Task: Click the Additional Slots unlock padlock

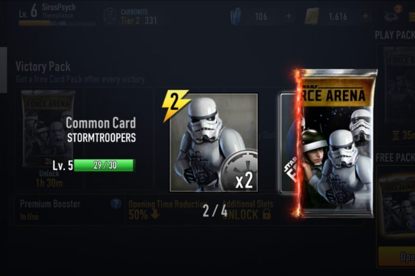Action: click(266, 214)
